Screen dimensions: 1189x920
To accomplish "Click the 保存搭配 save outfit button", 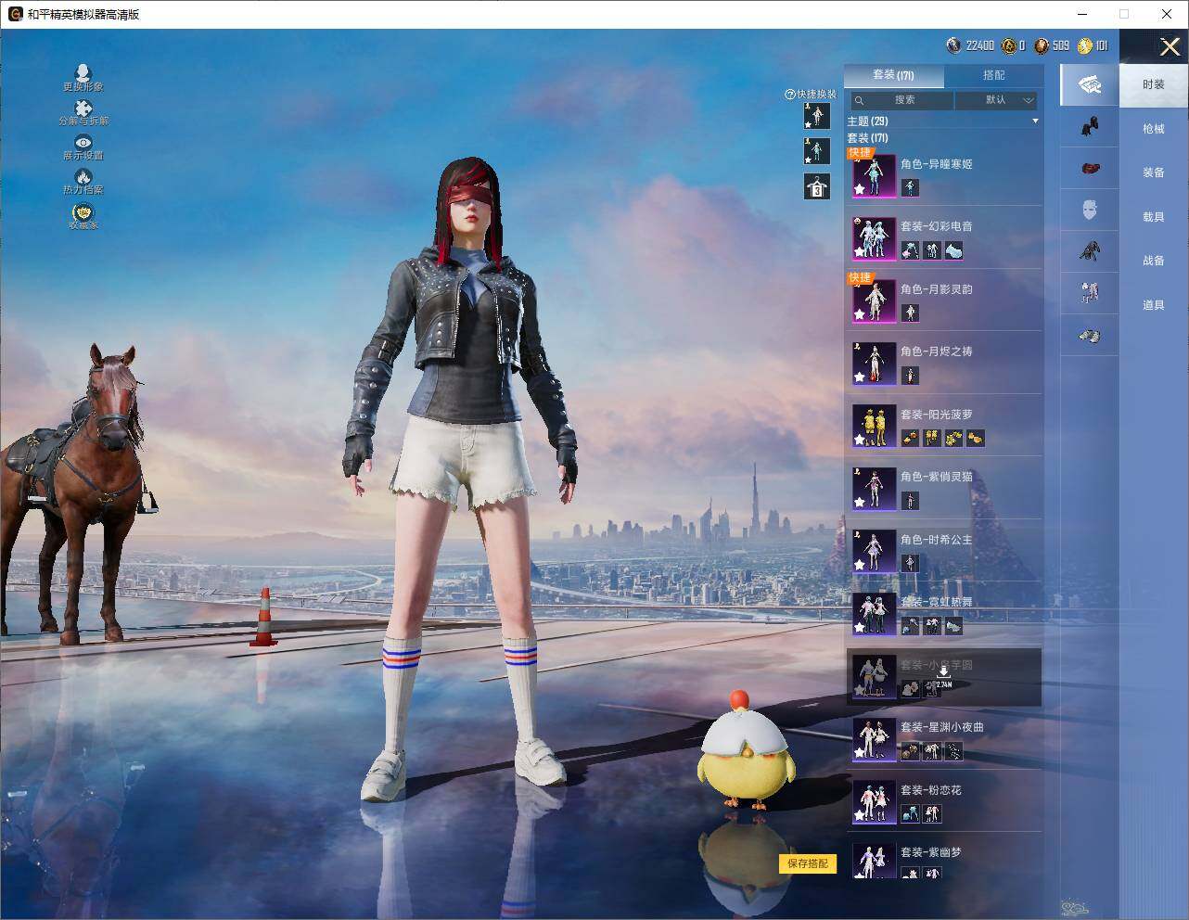I will click(x=808, y=863).
